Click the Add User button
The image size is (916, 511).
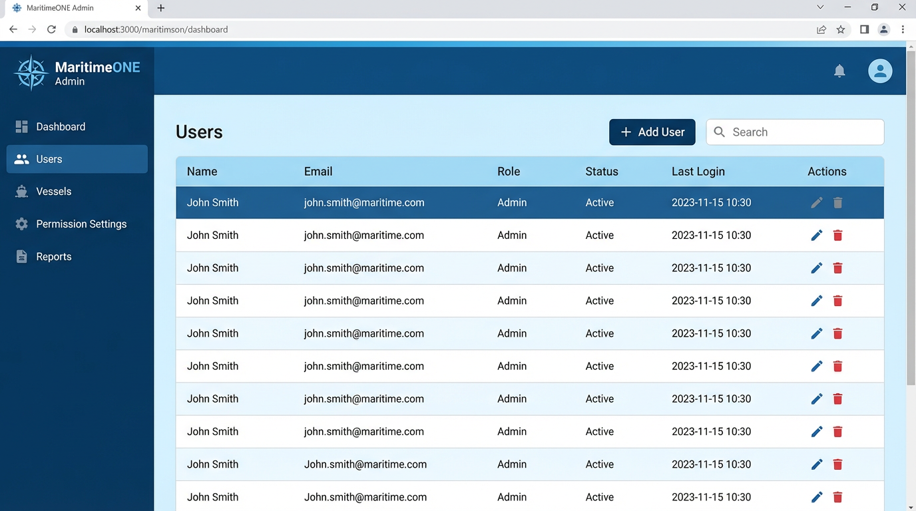coord(652,132)
